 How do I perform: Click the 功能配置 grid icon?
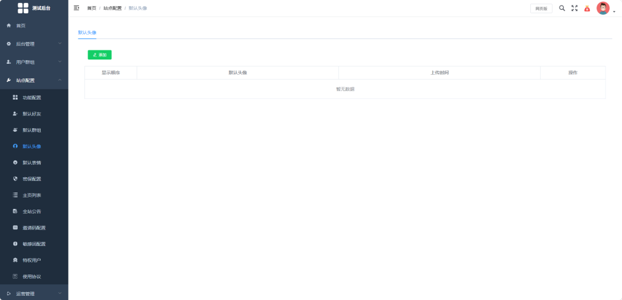tap(15, 97)
